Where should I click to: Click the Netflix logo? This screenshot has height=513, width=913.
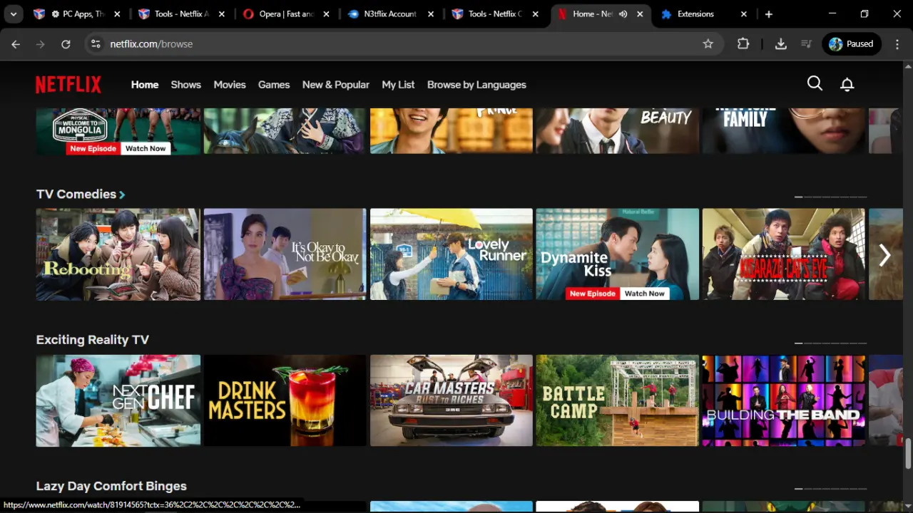tap(68, 85)
